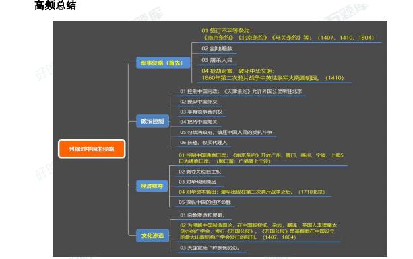Click the orange root node 列强对中国的侵略
413x259 pixels.
[92, 149]
